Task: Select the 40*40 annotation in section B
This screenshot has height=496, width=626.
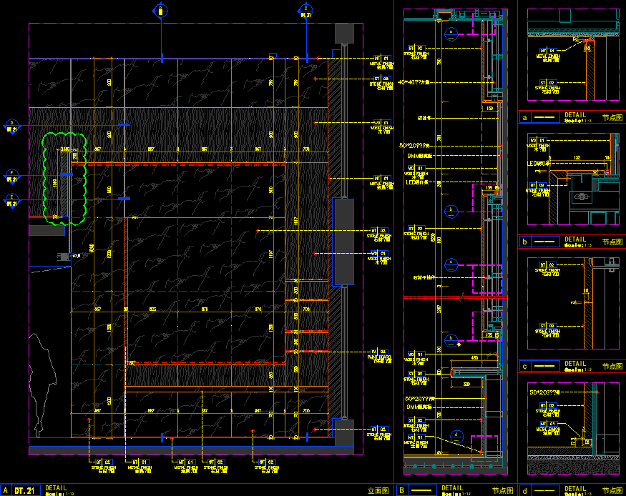Action: [414, 82]
